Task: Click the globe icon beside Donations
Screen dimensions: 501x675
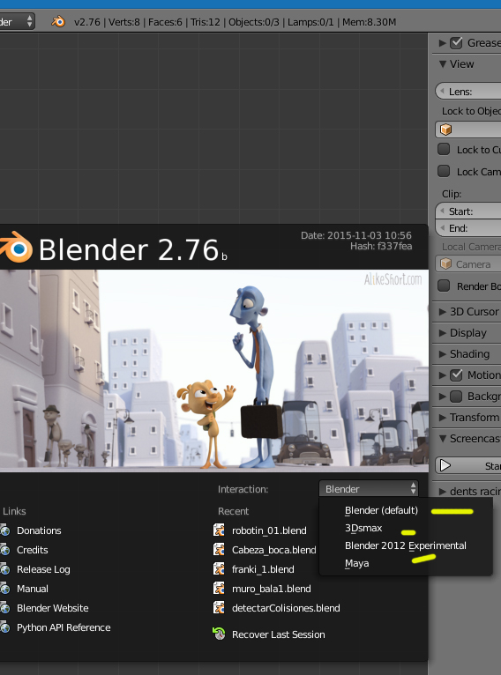Action: 4,530
